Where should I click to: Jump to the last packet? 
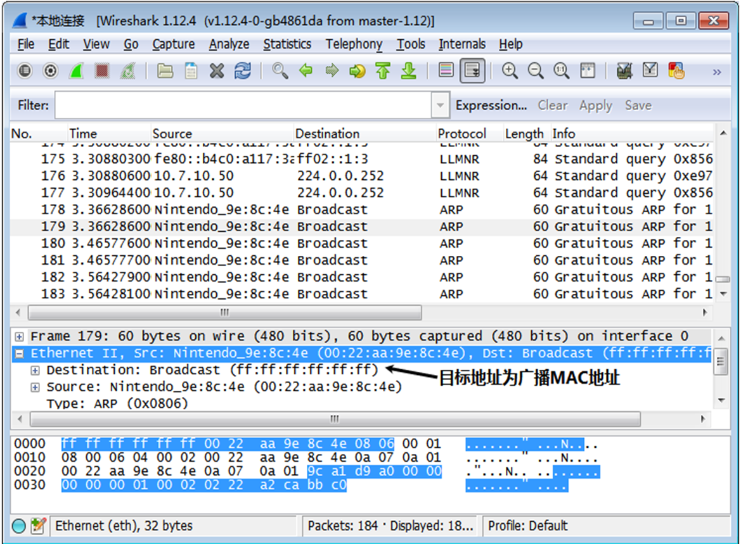[409, 71]
